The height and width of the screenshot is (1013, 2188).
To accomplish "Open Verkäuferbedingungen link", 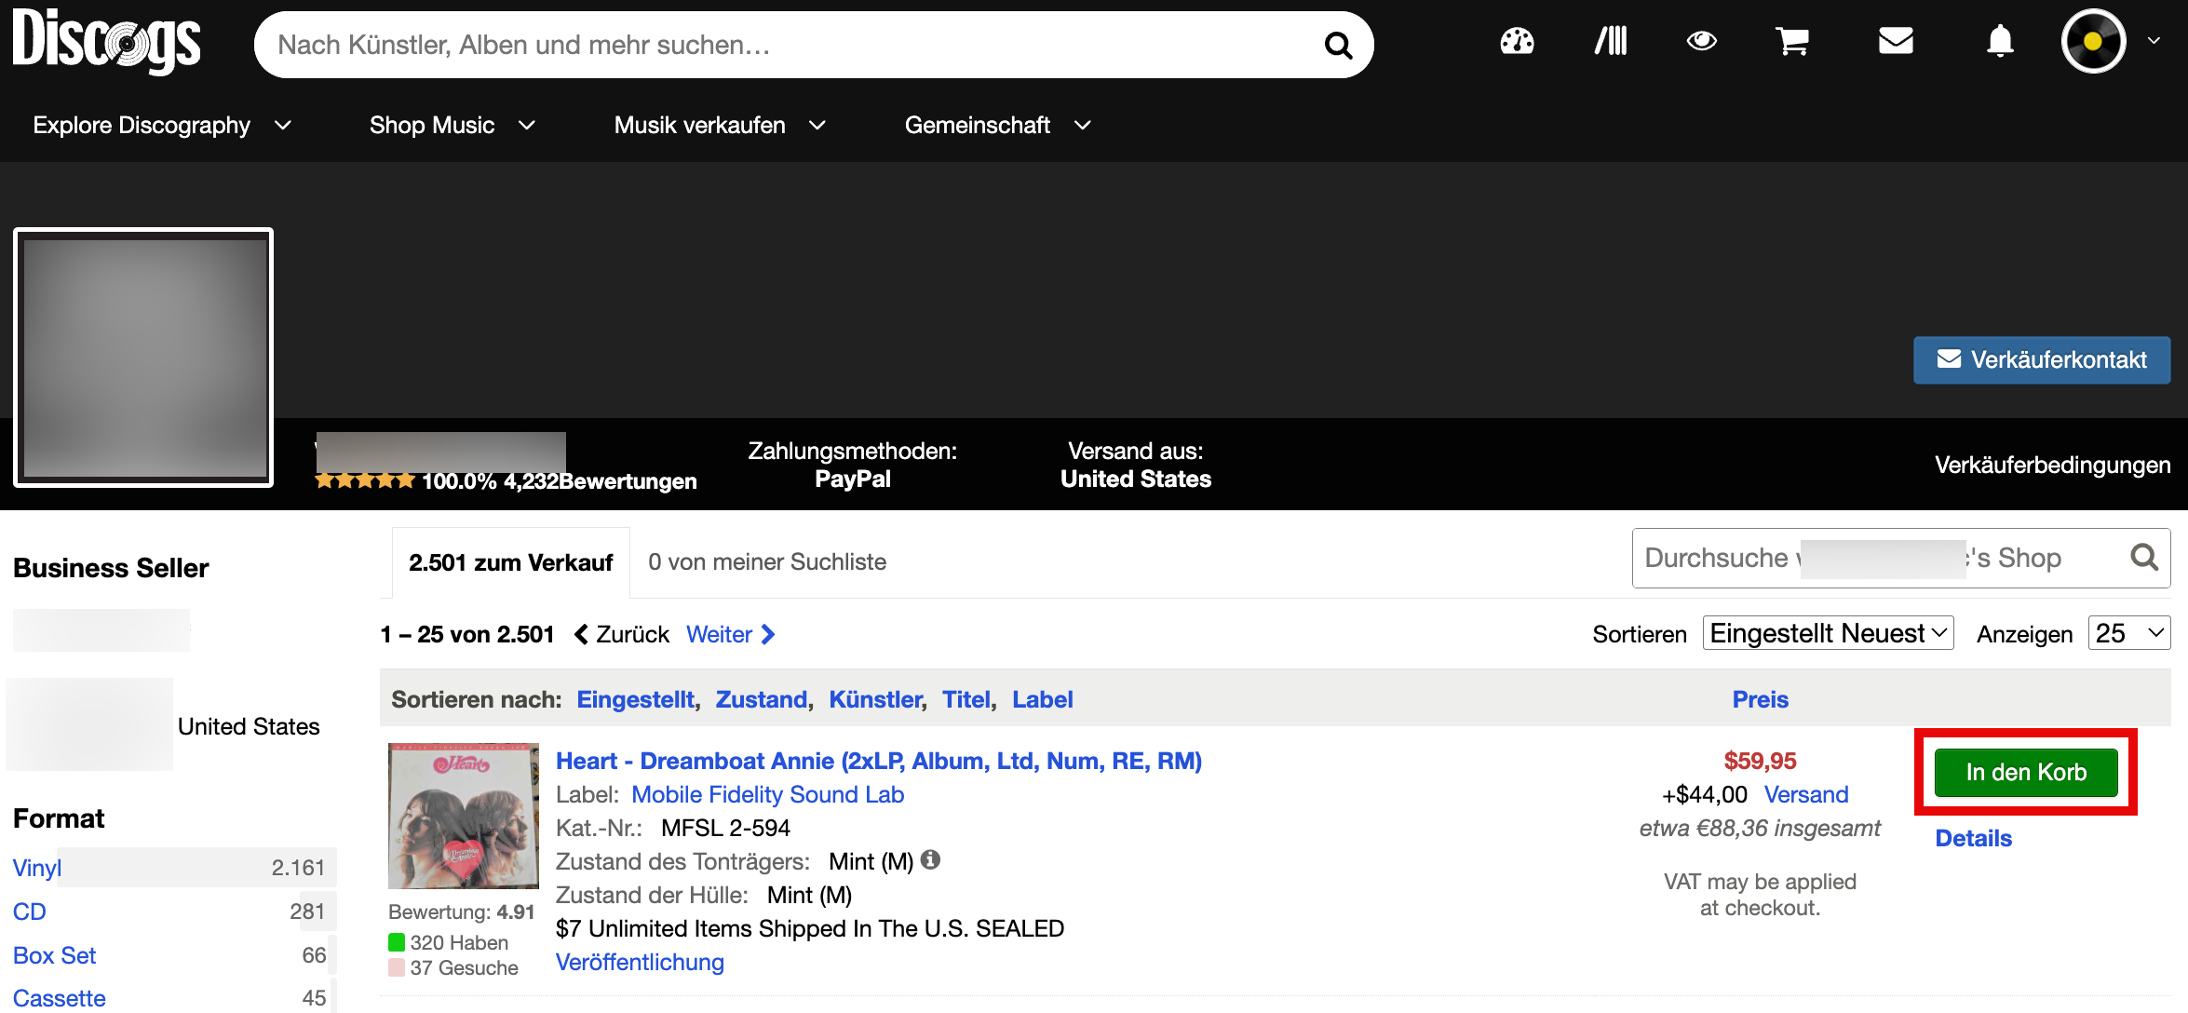I will point(2052,465).
